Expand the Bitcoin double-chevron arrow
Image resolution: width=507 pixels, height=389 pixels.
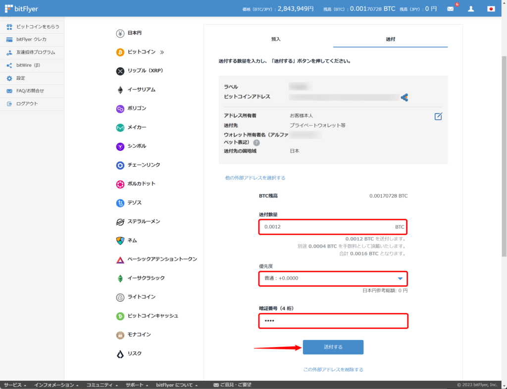162,52
